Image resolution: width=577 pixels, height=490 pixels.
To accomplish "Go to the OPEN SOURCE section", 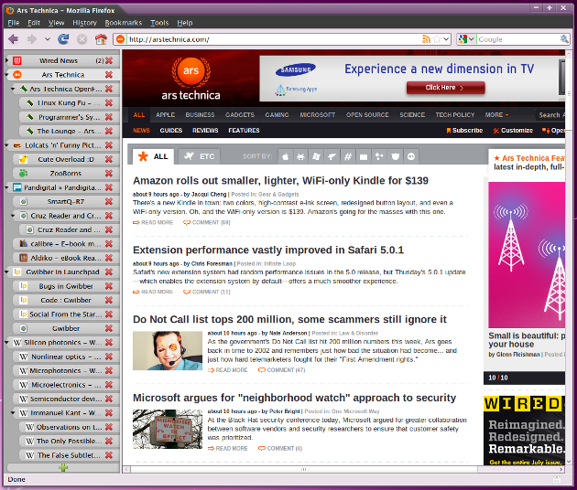I will (367, 115).
